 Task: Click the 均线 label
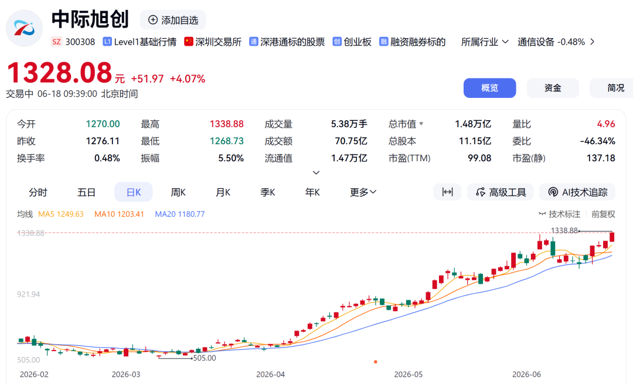tap(25, 214)
